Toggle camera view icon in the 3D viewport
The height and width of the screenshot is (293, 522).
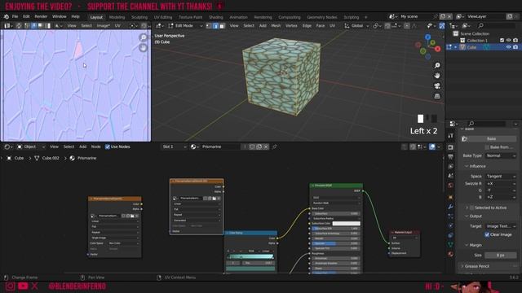tap(437, 85)
